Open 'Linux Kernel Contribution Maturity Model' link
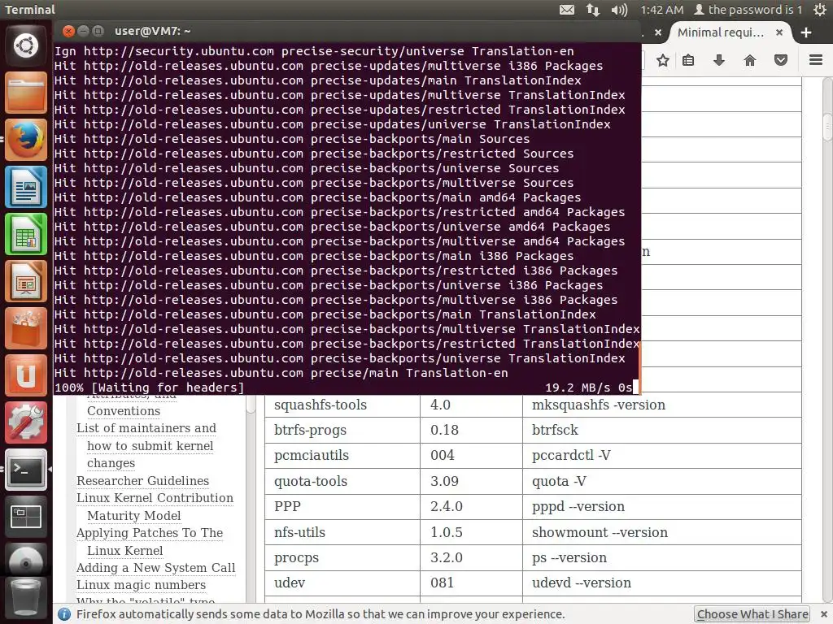The height and width of the screenshot is (624, 833). pyautogui.click(x=155, y=506)
